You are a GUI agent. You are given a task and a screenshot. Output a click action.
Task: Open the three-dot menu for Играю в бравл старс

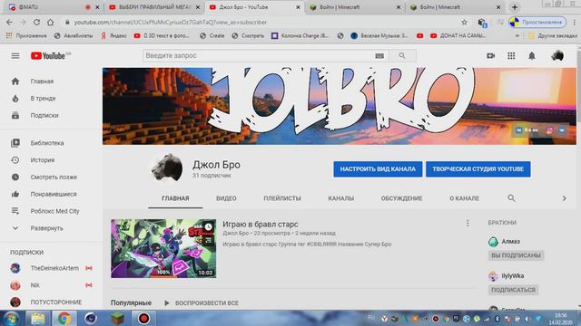[468, 224]
